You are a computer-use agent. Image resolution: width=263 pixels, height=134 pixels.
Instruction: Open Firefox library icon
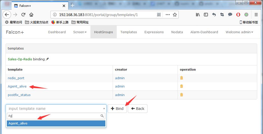point(198,15)
